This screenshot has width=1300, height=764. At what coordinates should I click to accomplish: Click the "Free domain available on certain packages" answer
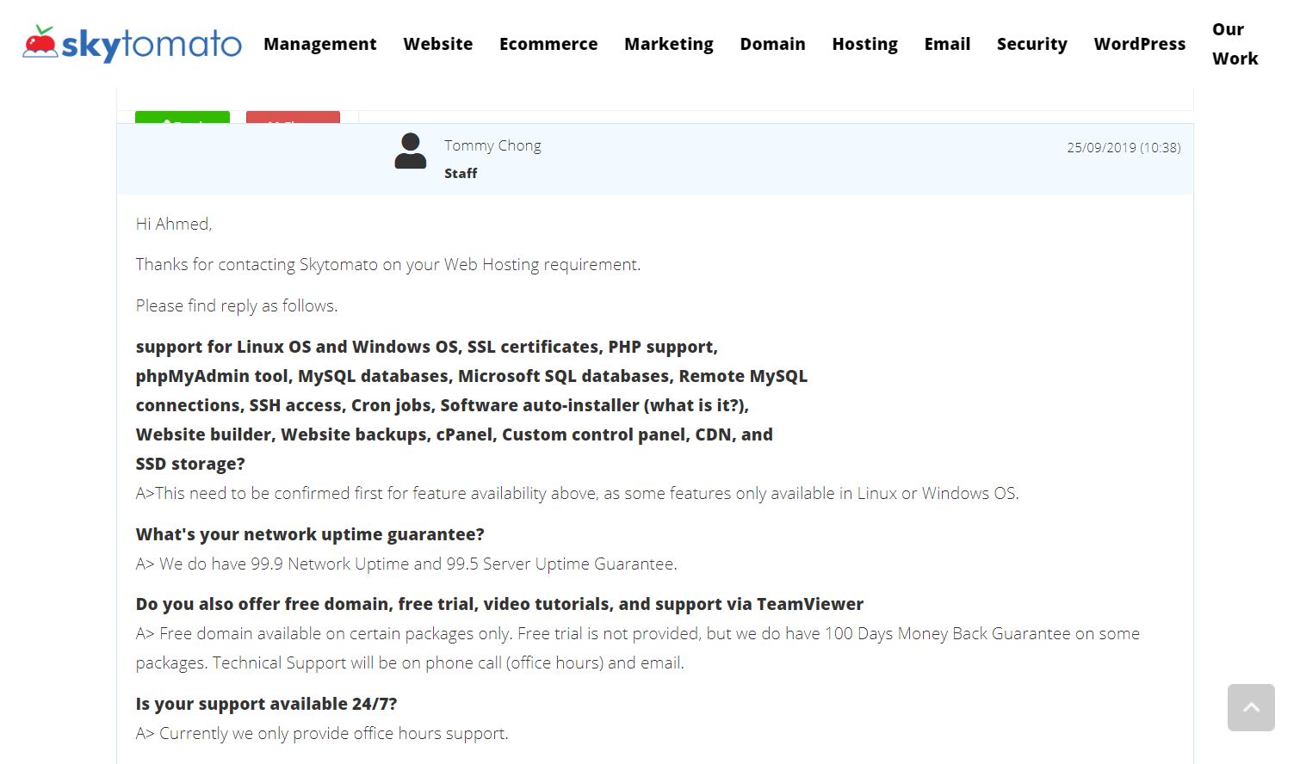coord(638,648)
